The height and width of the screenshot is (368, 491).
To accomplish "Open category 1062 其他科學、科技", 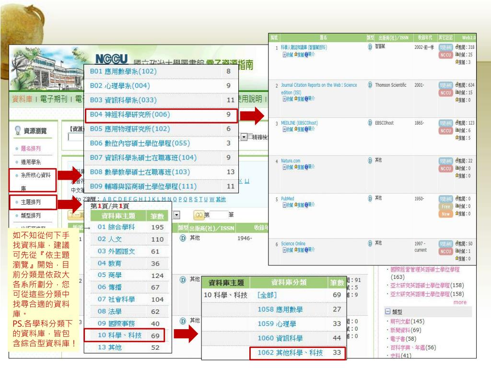I will point(290,353).
